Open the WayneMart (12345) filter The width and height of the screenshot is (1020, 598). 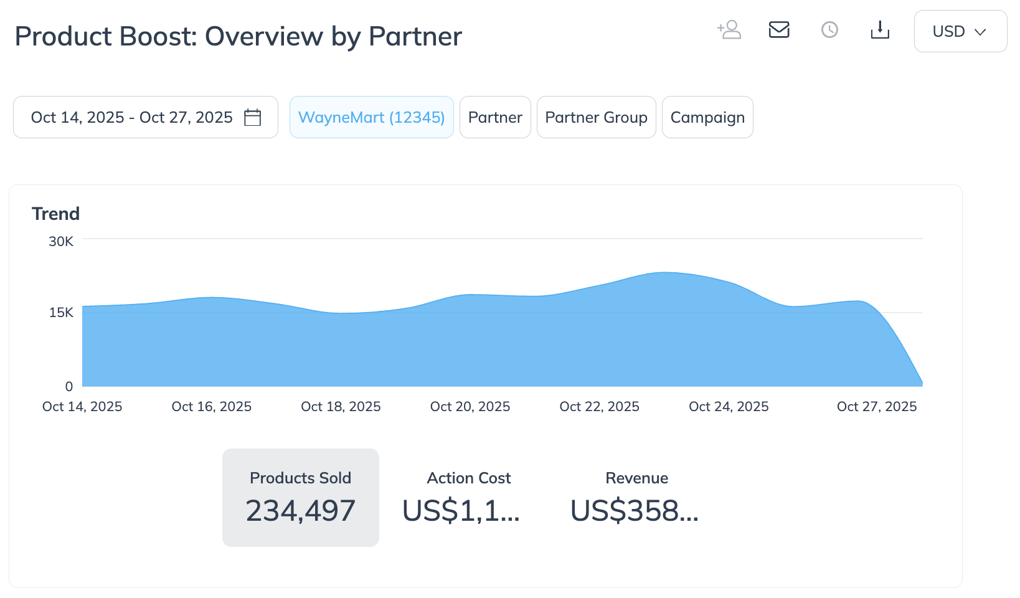click(x=371, y=118)
